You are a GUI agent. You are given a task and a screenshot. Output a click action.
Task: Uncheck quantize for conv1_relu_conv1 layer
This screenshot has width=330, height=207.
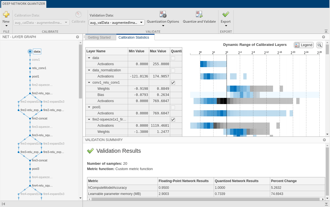point(173,83)
